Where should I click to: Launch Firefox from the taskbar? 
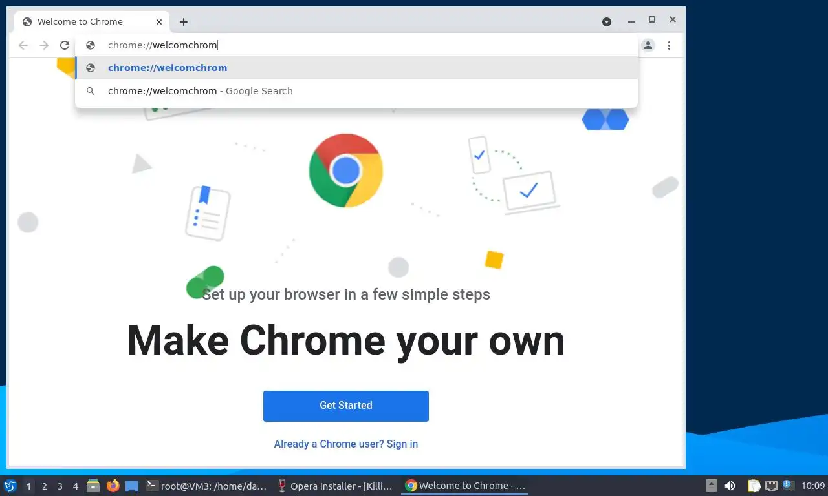(x=113, y=486)
